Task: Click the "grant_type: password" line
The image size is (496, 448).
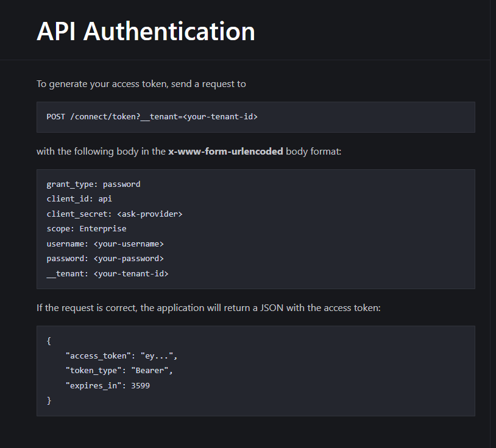Action: (x=93, y=184)
